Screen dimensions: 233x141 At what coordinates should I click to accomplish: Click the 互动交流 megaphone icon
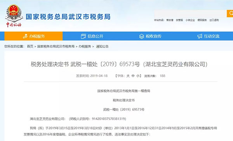point(200,36)
